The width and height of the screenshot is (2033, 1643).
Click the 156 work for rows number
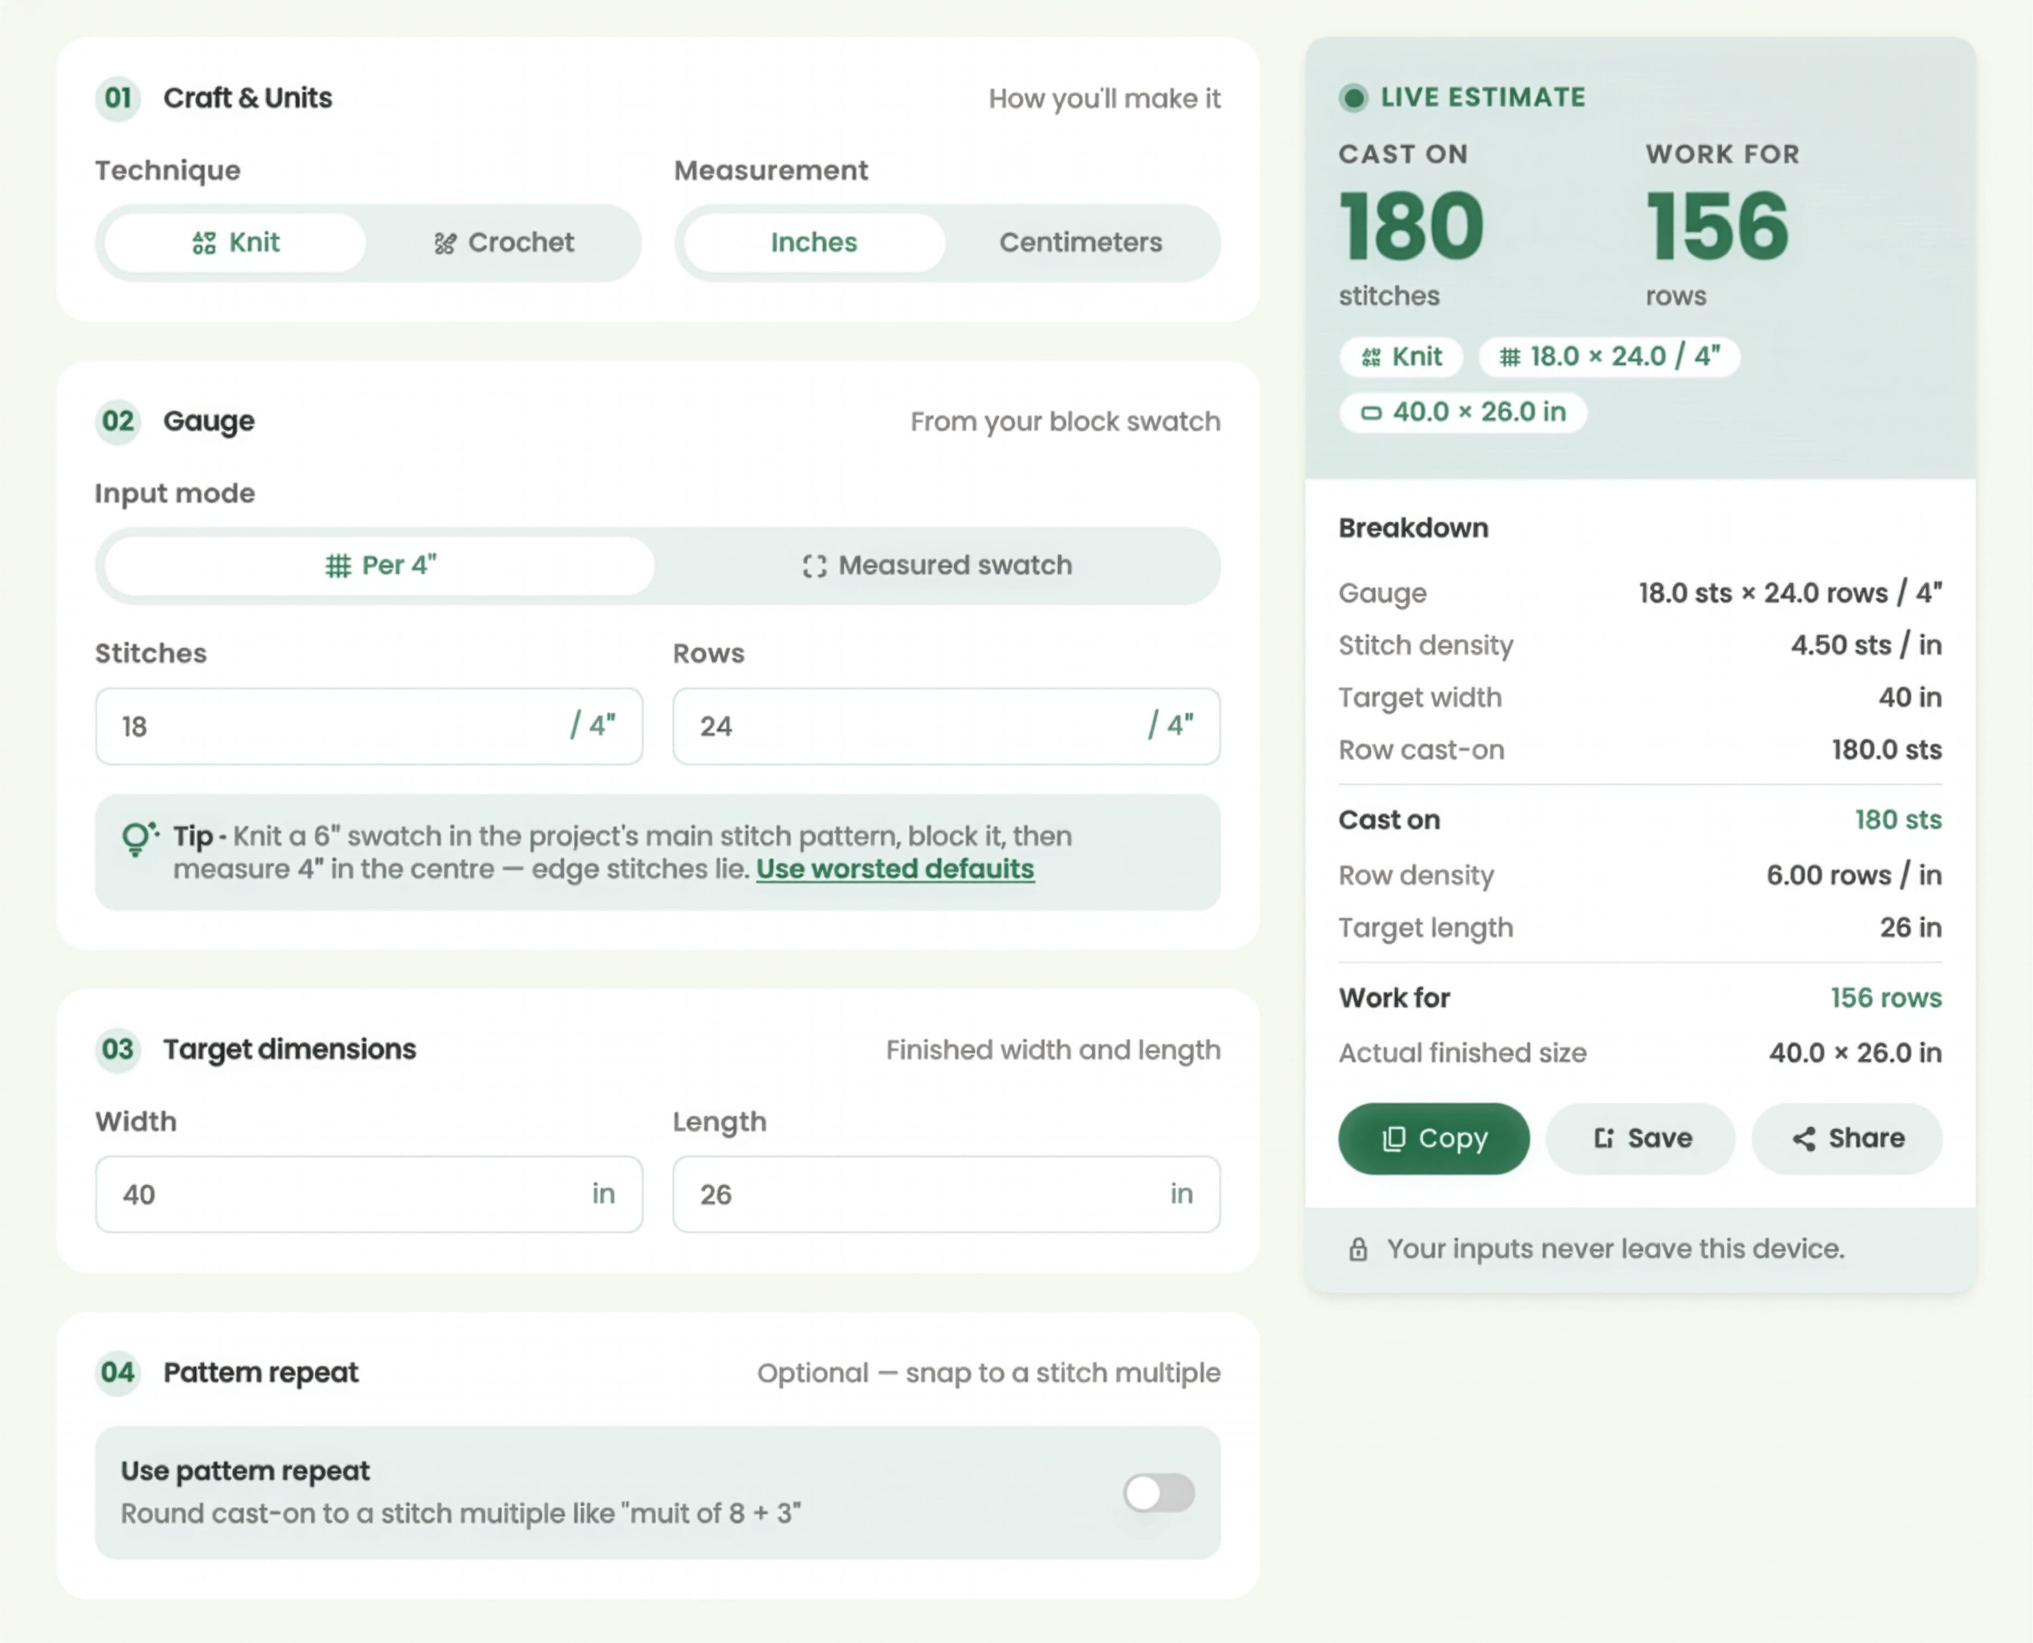(1717, 226)
